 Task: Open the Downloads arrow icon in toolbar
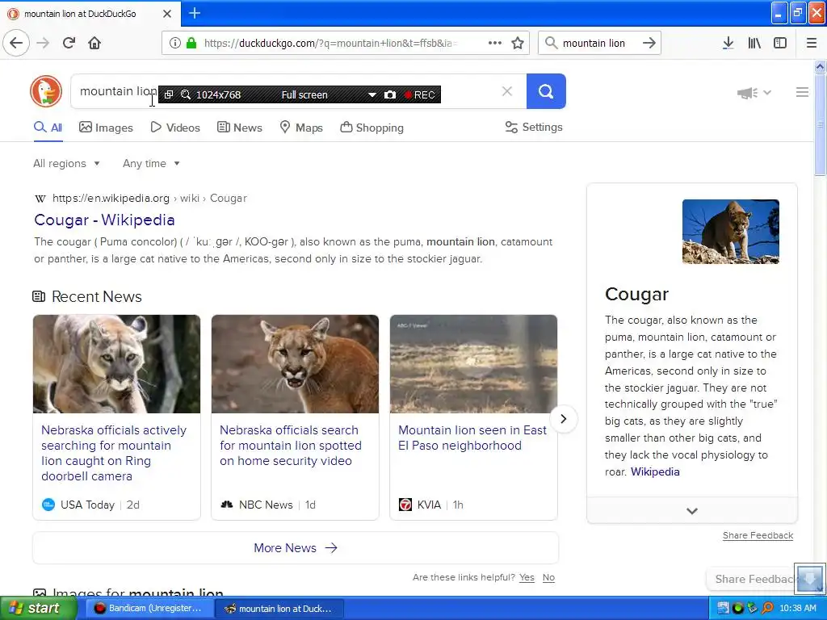pyautogui.click(x=728, y=44)
